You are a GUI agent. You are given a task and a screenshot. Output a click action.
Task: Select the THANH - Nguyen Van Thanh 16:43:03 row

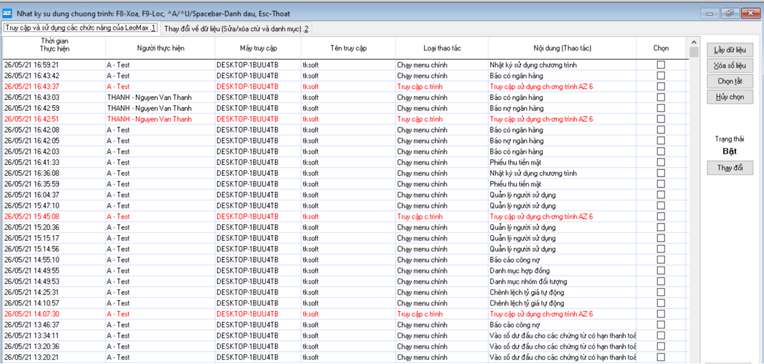click(149, 98)
